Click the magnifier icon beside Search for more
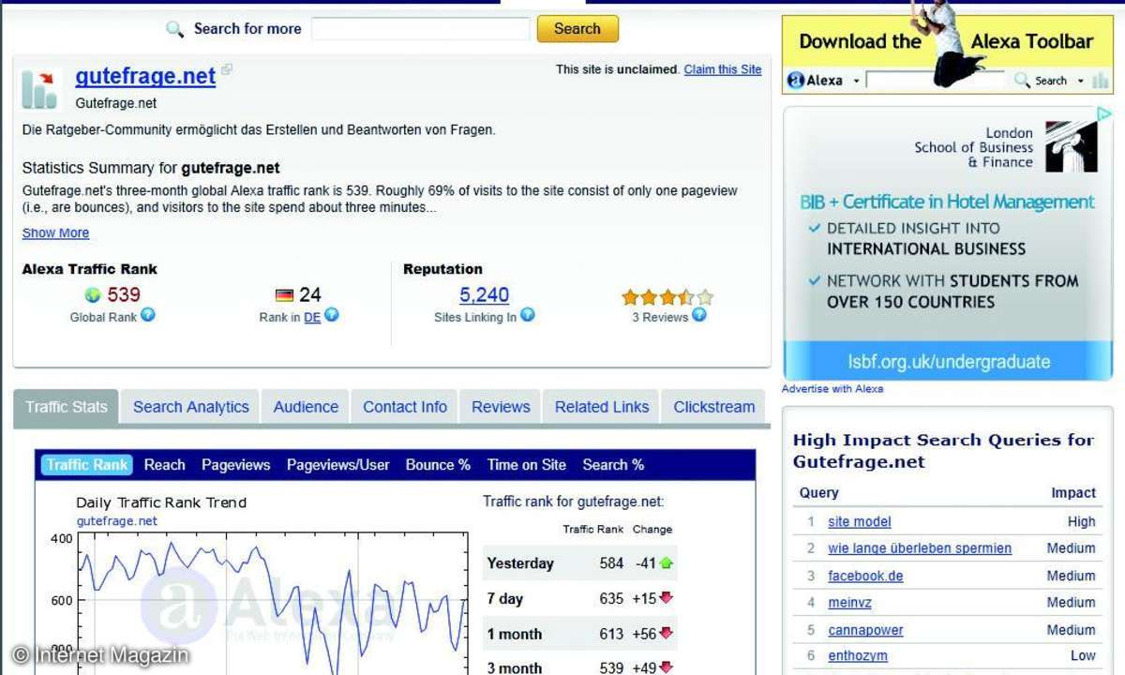Image resolution: width=1125 pixels, height=675 pixels. pos(174,29)
